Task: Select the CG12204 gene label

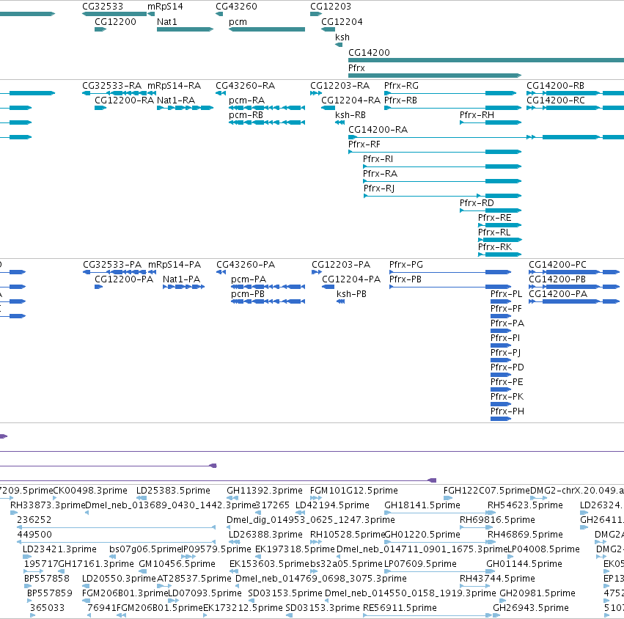Action: (x=342, y=22)
